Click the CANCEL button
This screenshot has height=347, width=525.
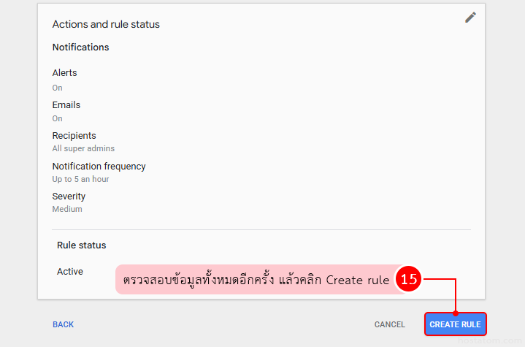click(389, 324)
